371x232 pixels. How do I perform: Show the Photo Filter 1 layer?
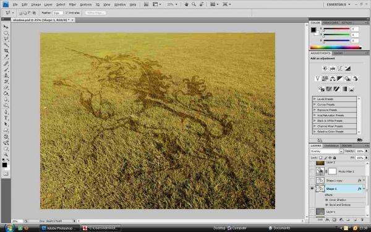[x=312, y=171]
